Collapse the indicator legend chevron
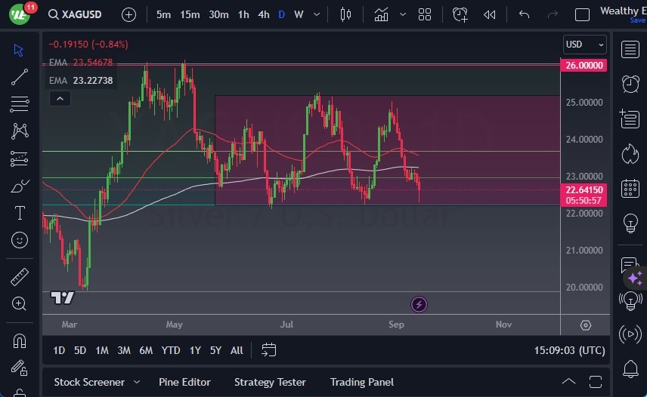Viewport: 647px width, 397px height. tap(59, 98)
